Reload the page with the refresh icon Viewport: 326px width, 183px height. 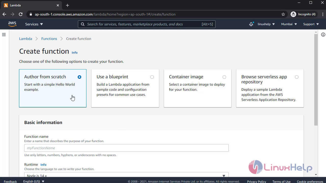(x=21, y=14)
